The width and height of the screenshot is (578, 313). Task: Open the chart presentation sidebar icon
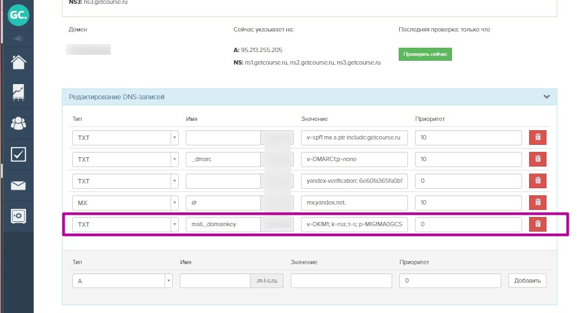(18, 92)
